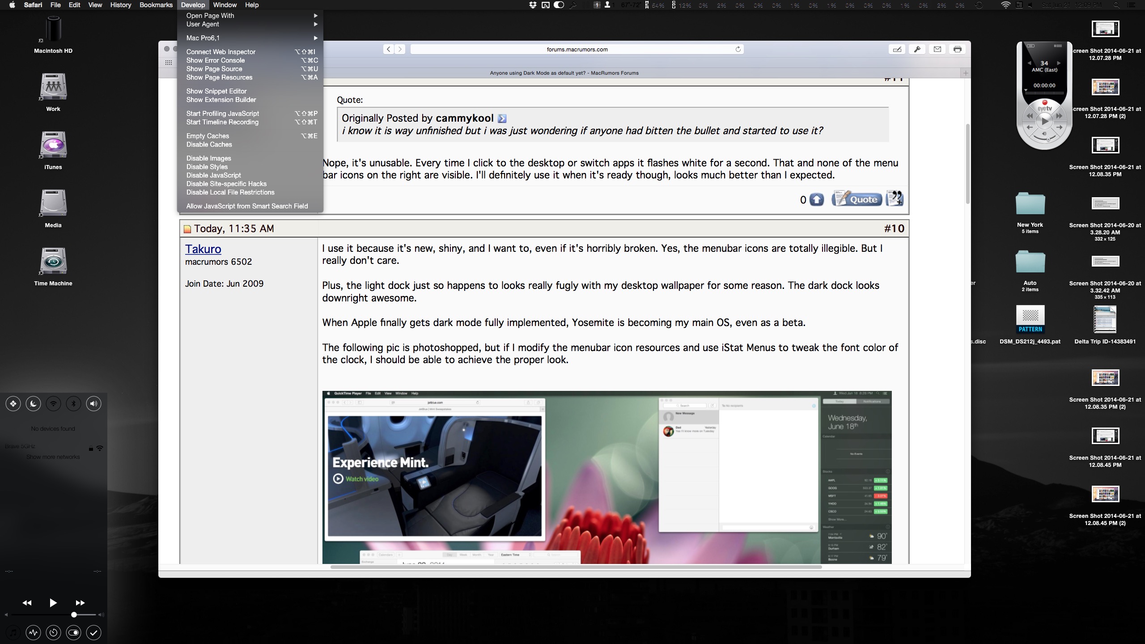Open the DSM_DS212j_4493.pat file
The image size is (1145, 644).
(x=1030, y=319)
